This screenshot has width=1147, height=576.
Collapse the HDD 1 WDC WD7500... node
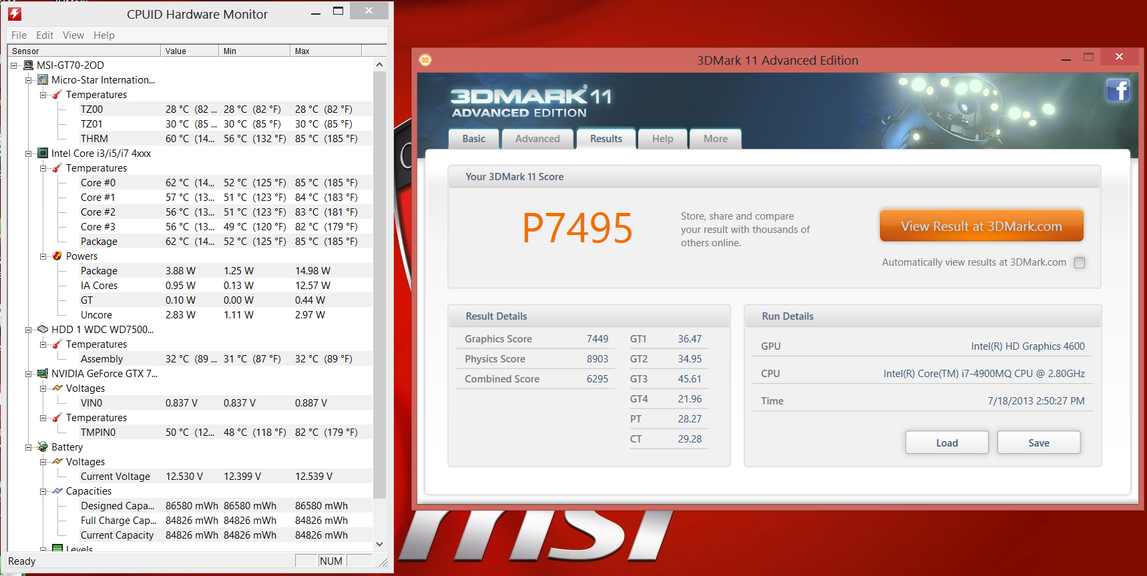point(29,330)
